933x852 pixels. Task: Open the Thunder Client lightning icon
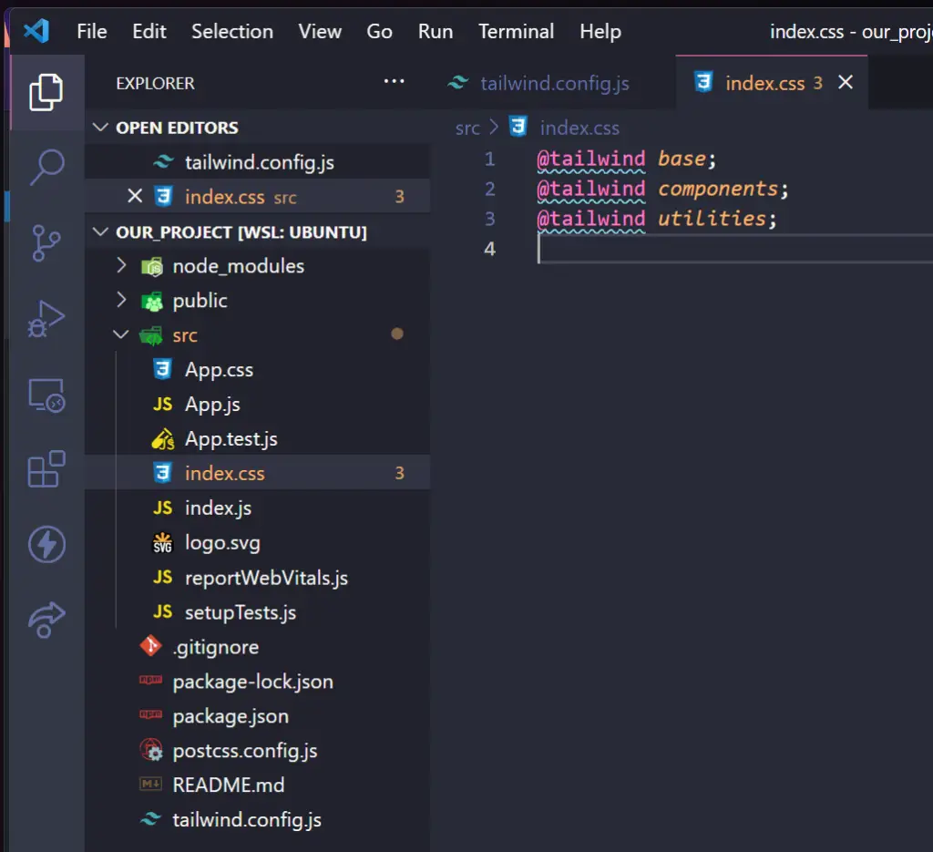click(x=46, y=544)
